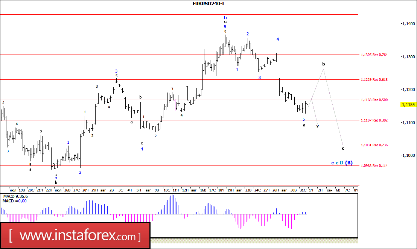Click the 1,1000 price axis tick
This screenshot has height=249, width=417.
coord(408,155)
